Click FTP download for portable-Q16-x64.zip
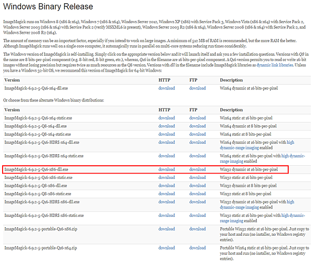This screenshot has height=261, width=315. coord(197,248)
